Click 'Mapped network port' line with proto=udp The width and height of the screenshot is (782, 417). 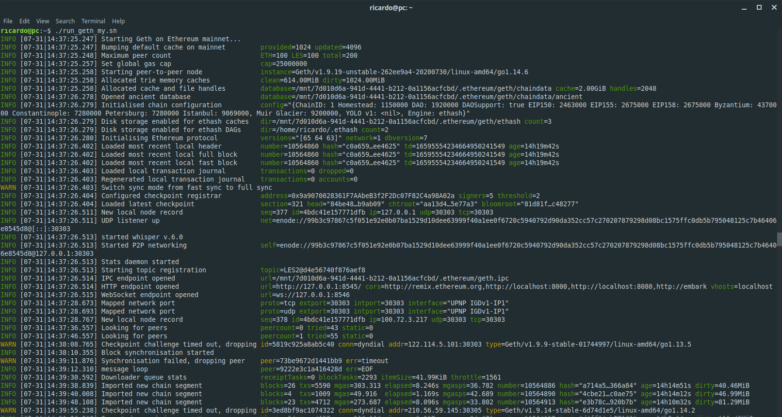(138, 311)
